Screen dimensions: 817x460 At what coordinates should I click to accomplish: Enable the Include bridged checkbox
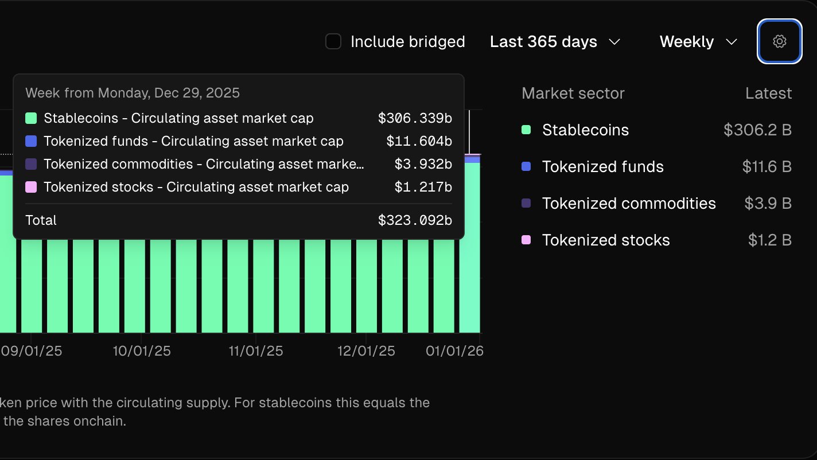[333, 41]
